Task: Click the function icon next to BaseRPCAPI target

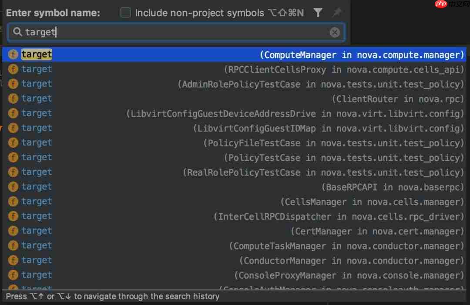Action: coord(13,187)
